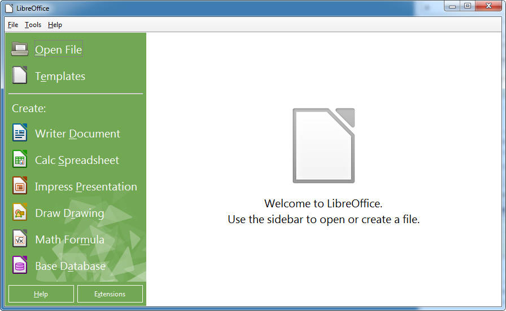Click the Extensions button
This screenshot has height=311, width=506.
(110, 294)
